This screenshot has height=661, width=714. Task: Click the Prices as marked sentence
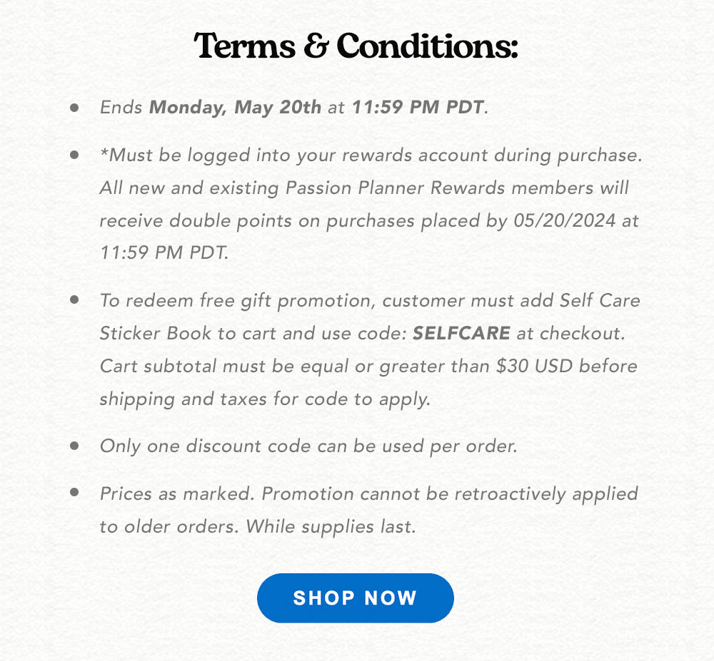pyautogui.click(x=176, y=493)
